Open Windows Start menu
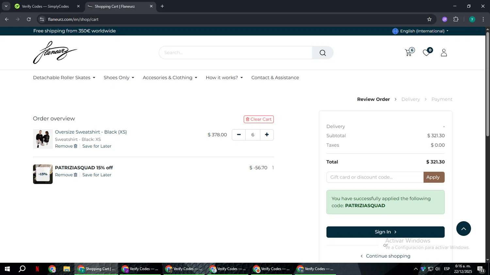Image resolution: width=490 pixels, height=275 pixels. [x=7, y=269]
